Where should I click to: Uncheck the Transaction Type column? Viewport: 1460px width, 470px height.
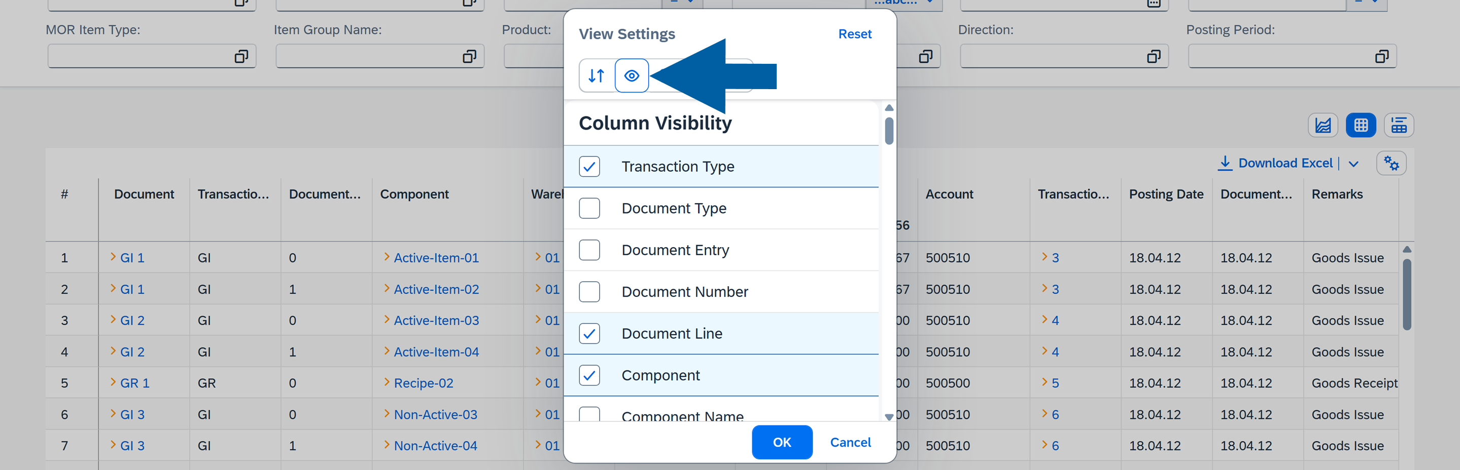tap(589, 166)
